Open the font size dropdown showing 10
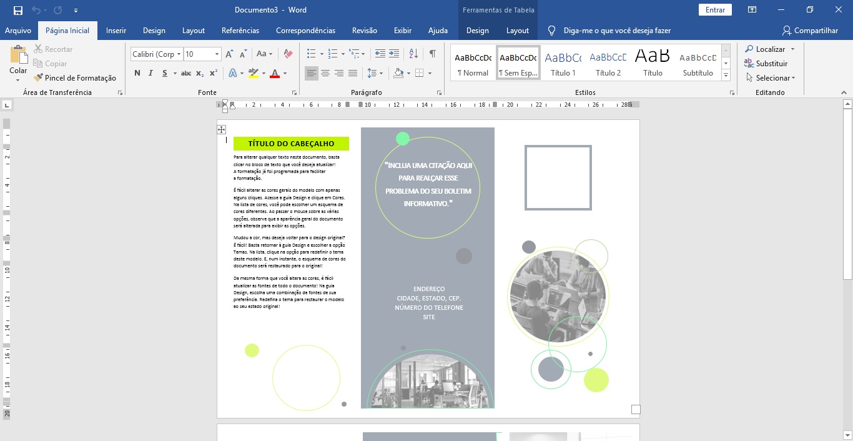 point(202,54)
